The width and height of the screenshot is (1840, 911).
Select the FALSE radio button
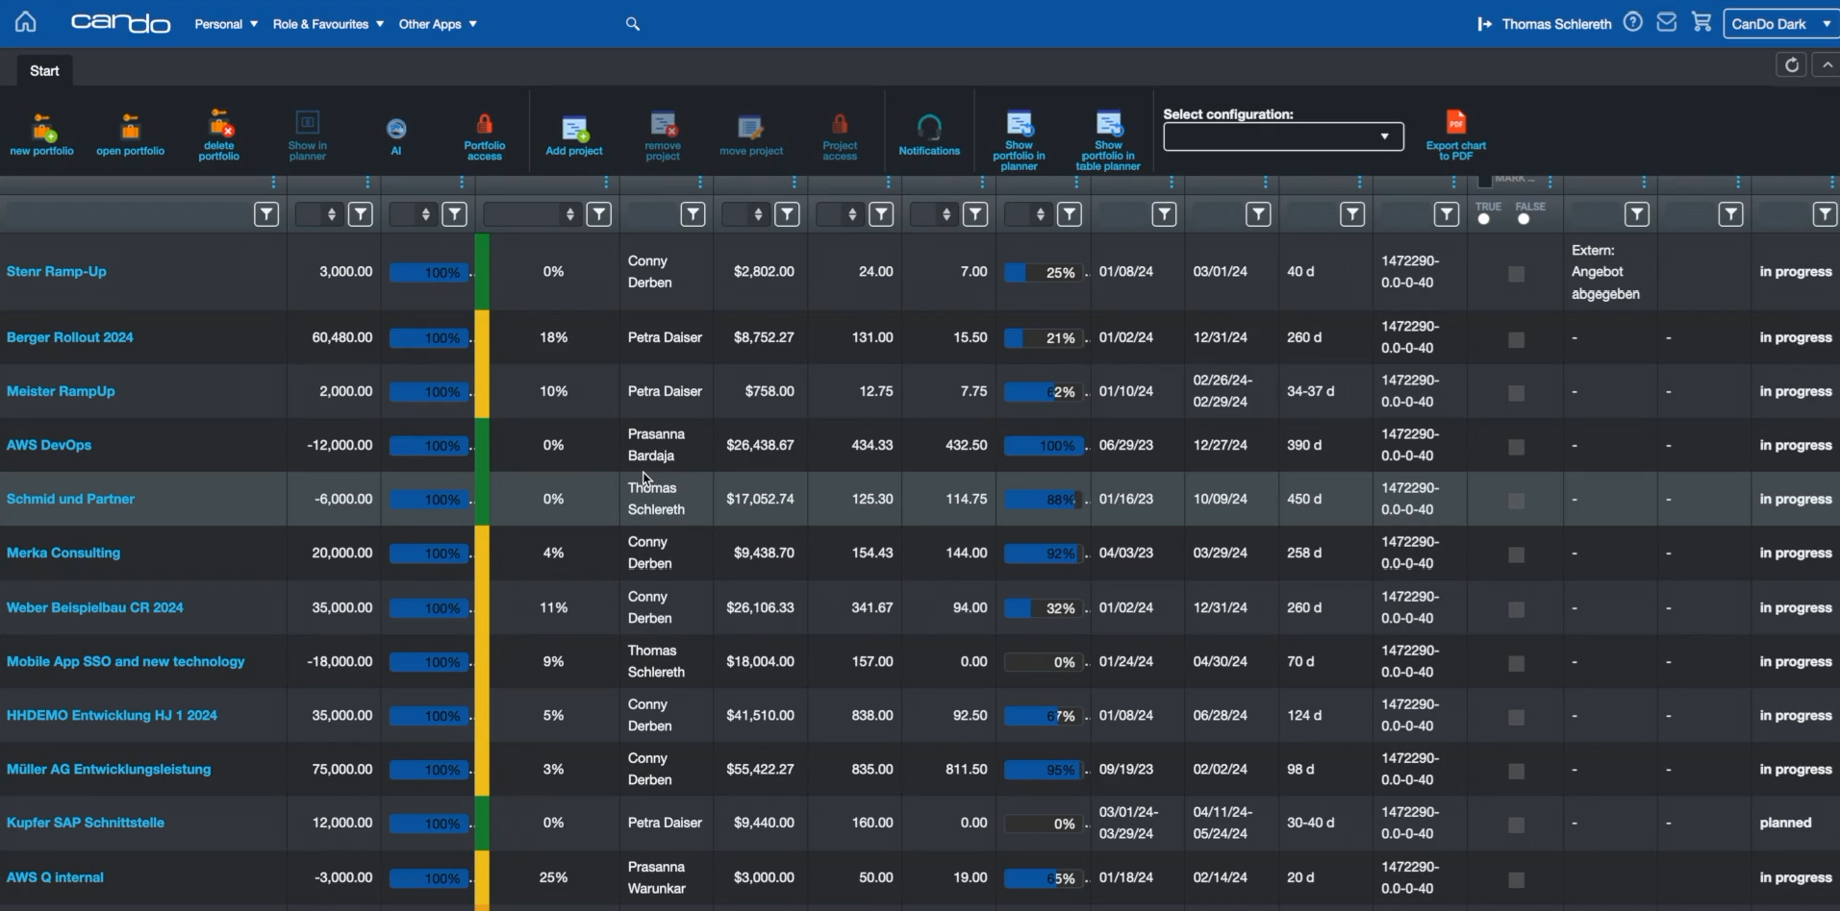tap(1524, 220)
